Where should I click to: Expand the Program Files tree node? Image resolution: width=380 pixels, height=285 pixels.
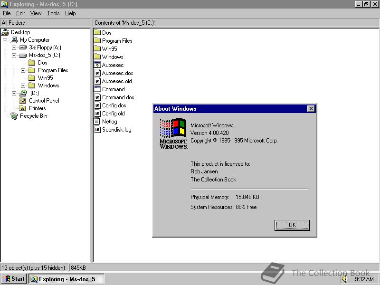(x=23, y=70)
